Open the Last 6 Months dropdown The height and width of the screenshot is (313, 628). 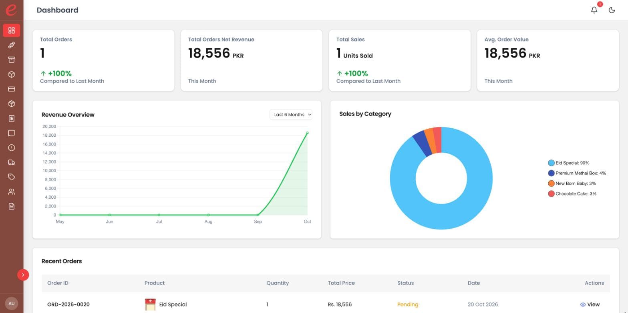tap(291, 115)
